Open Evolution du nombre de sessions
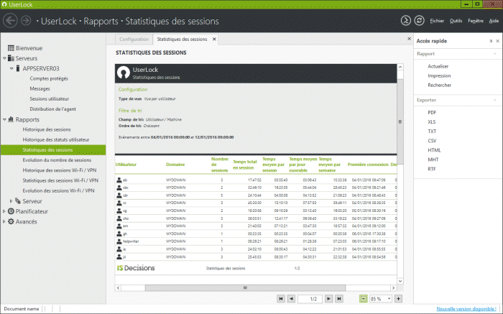The image size is (503, 314). [x=57, y=160]
